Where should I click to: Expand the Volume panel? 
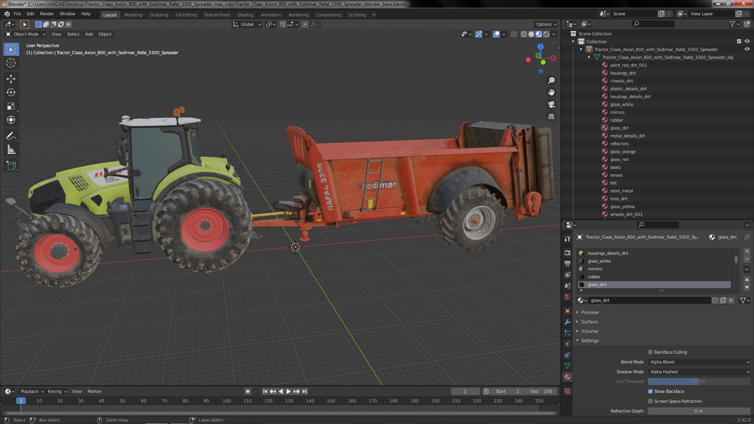(x=589, y=331)
